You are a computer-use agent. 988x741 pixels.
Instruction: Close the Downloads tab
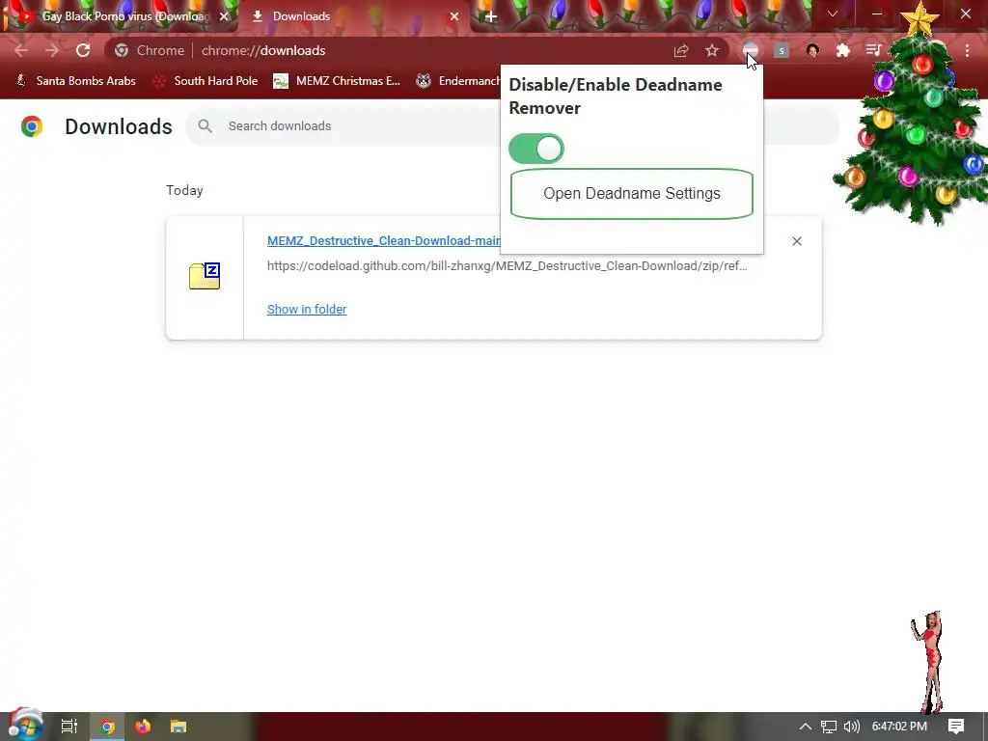pos(454,16)
